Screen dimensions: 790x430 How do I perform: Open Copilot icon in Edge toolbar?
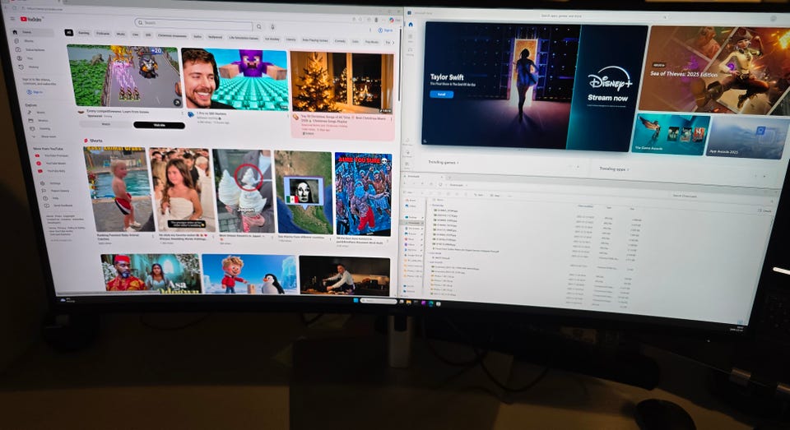(x=392, y=20)
